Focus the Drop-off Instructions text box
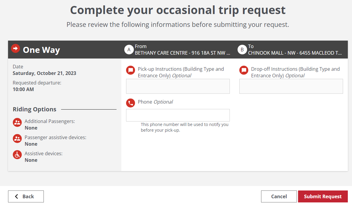352x206 pixels. tap(291, 86)
